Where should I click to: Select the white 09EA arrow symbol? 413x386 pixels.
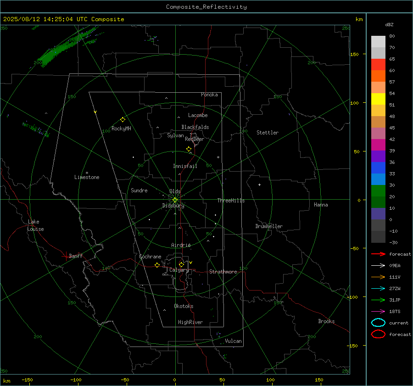point(378,265)
